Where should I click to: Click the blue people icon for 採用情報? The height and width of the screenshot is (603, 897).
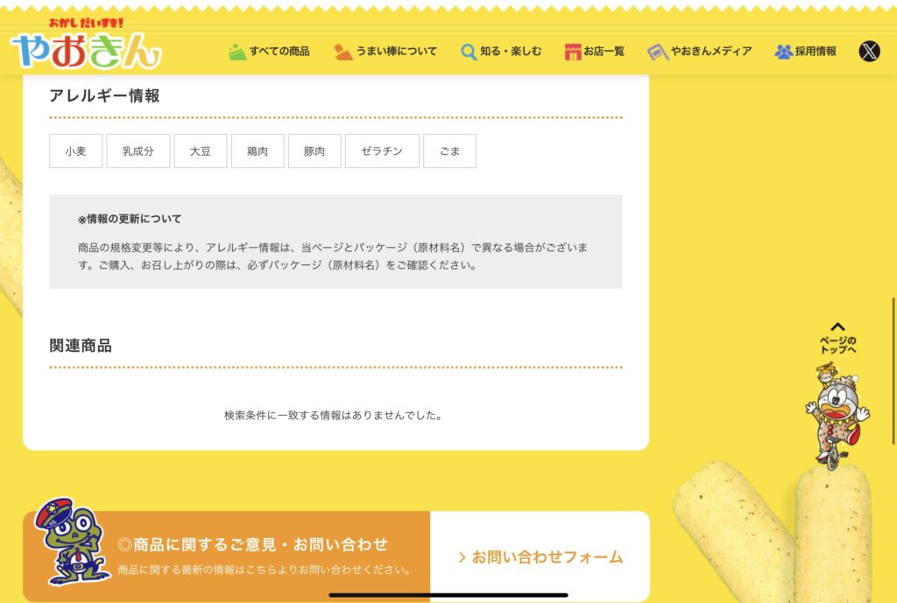pyautogui.click(x=783, y=52)
